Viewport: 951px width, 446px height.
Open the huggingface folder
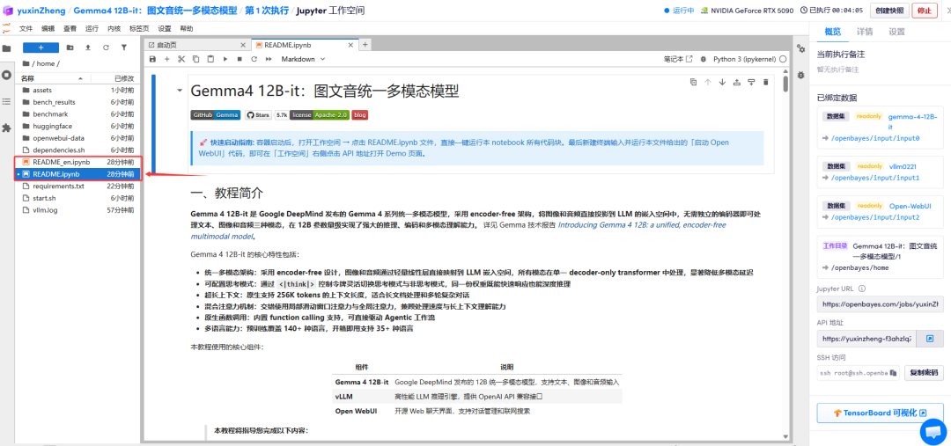click(77, 126)
